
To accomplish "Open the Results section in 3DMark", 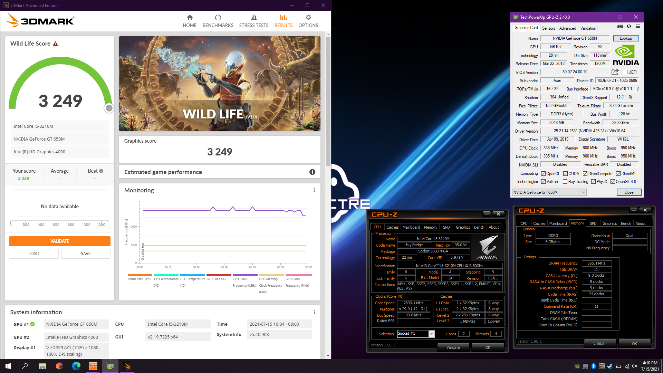I will point(284,21).
